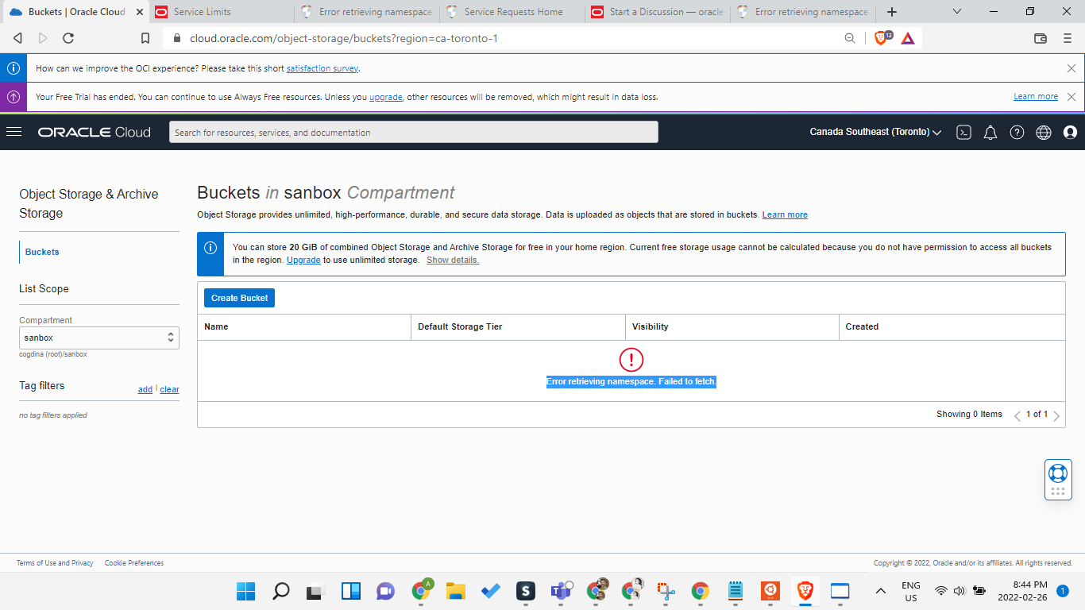Open the user profile menu
Screen dimensions: 1085x610
pyautogui.click(x=1070, y=133)
